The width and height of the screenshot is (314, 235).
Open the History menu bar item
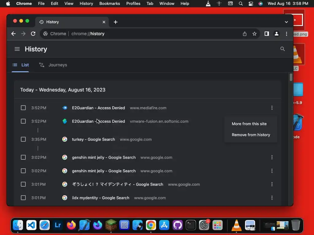click(x=86, y=4)
